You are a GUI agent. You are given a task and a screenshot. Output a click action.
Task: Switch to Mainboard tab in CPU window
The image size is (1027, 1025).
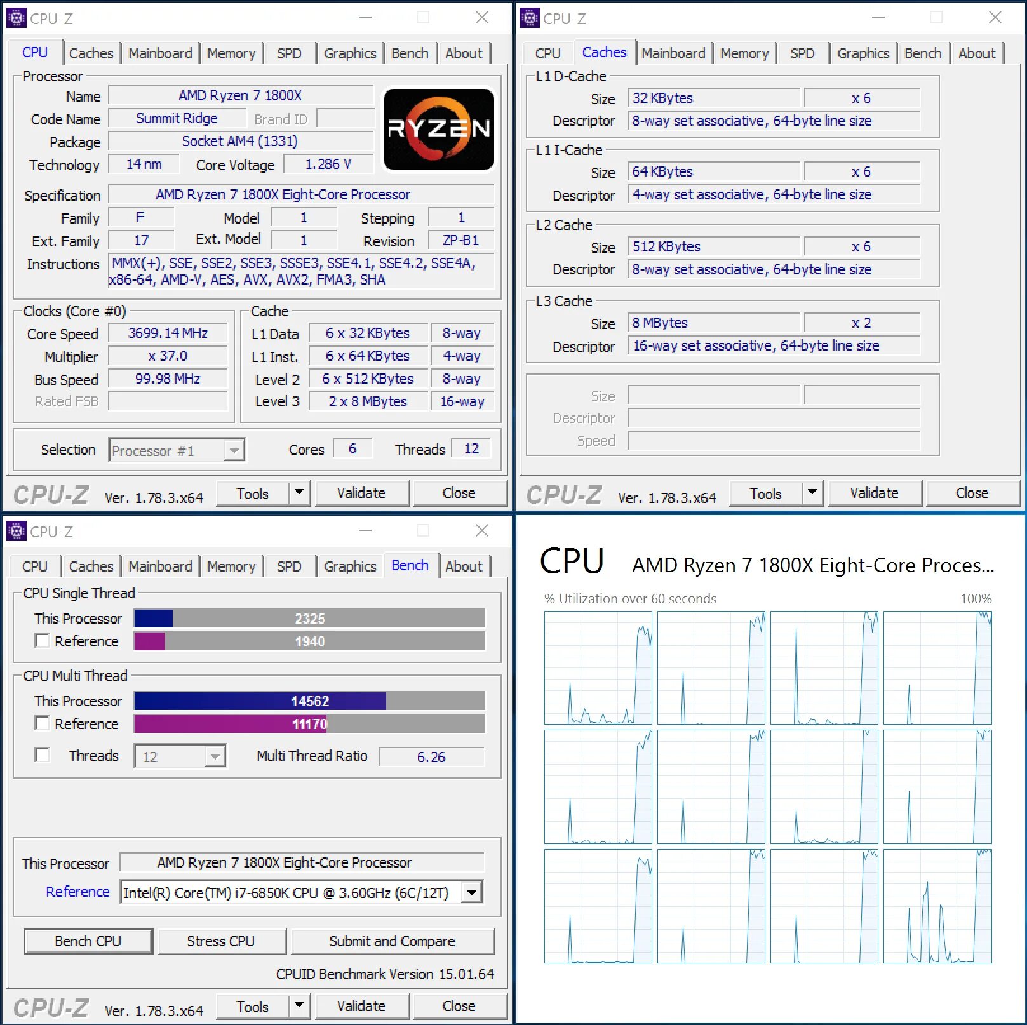(x=160, y=53)
